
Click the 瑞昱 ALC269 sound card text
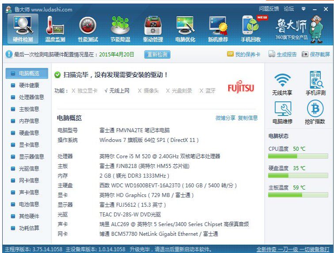tap(174, 224)
